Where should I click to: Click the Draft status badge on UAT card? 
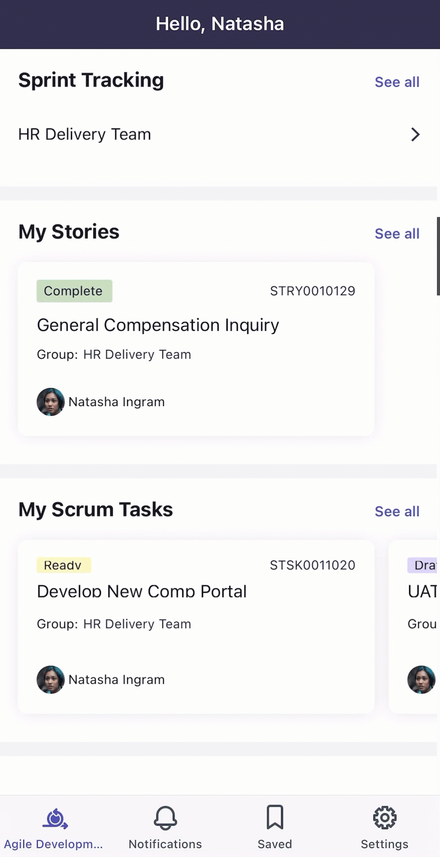tap(423, 565)
